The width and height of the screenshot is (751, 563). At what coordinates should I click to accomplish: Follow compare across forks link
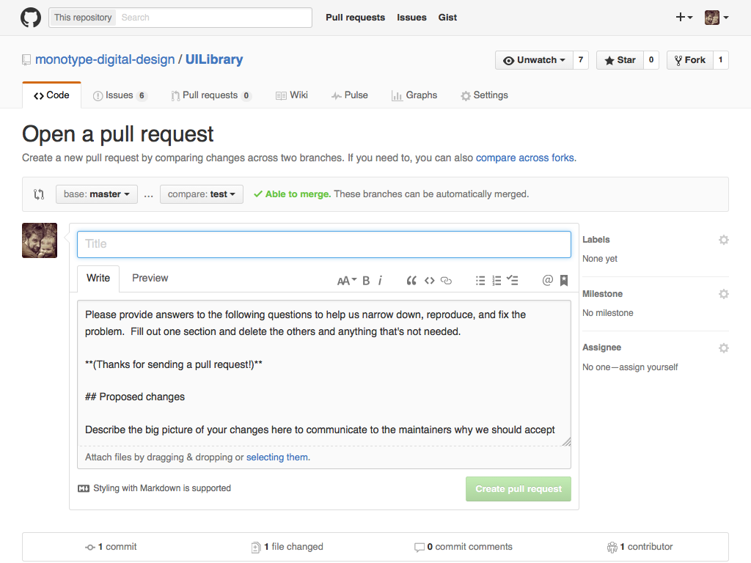(525, 158)
